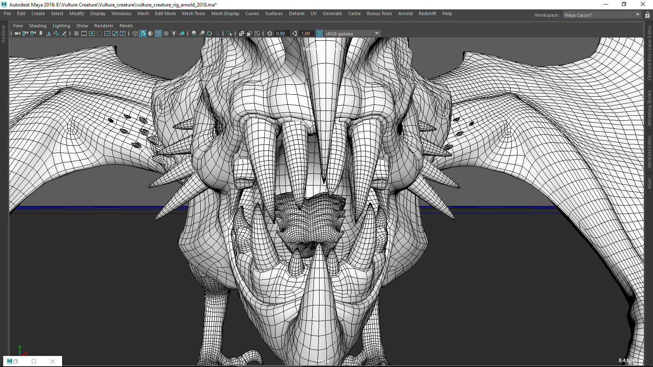The width and height of the screenshot is (653, 367).
Task: Set the gamma value field to edit
Action: coord(305,33)
